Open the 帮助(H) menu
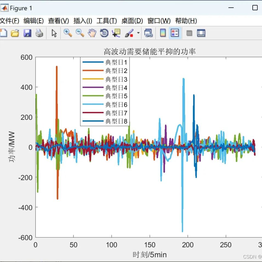This screenshot has width=262, height=262. point(186,21)
